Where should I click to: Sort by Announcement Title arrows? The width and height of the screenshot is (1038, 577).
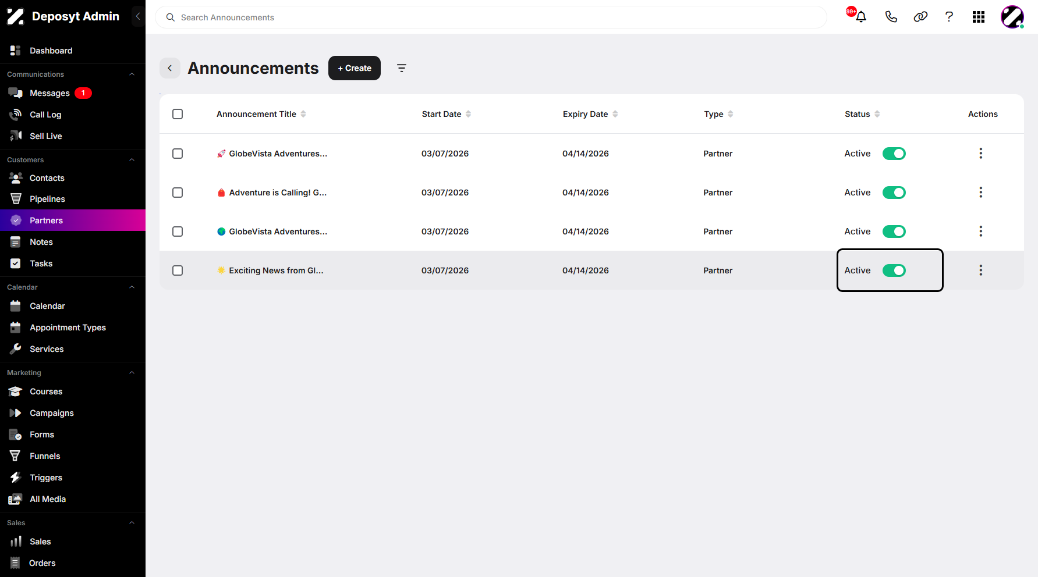303,114
